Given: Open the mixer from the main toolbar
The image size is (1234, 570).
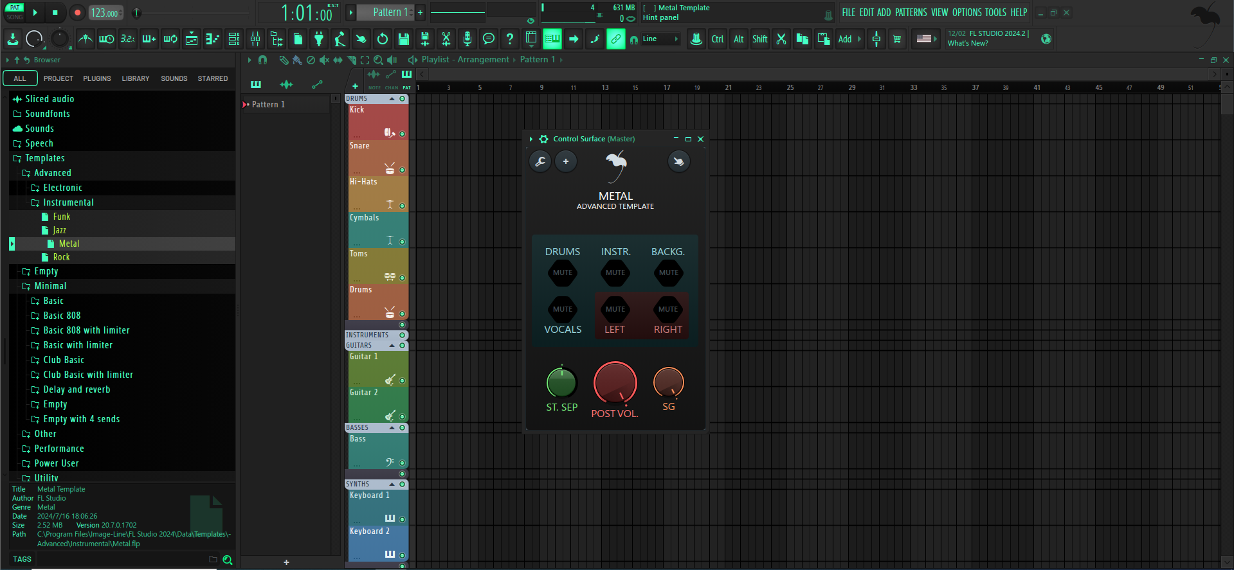Looking at the screenshot, I should coord(255,39).
